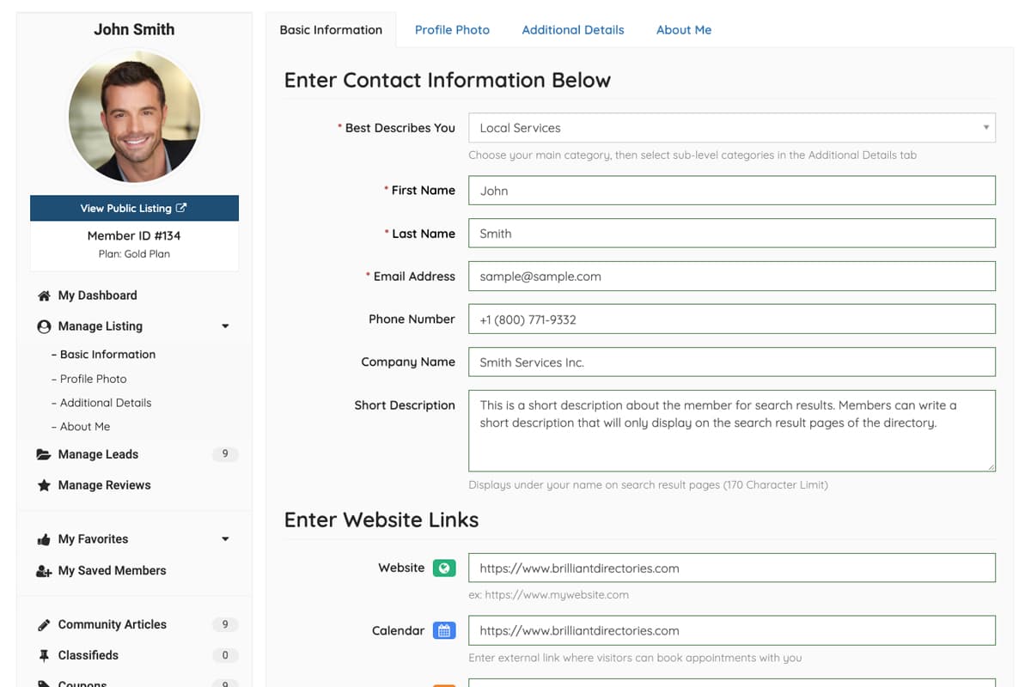Click the thumbs-up icon beside My Favorites
The height and width of the screenshot is (687, 1031).
click(x=44, y=539)
